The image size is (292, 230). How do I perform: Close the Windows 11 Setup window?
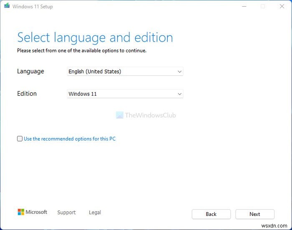282,6
